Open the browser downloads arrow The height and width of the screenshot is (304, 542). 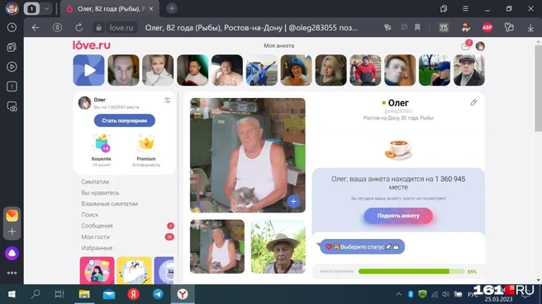click(530, 27)
